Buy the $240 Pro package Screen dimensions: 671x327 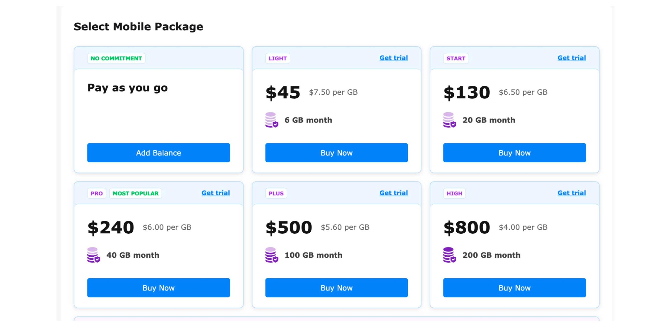pyautogui.click(x=158, y=288)
